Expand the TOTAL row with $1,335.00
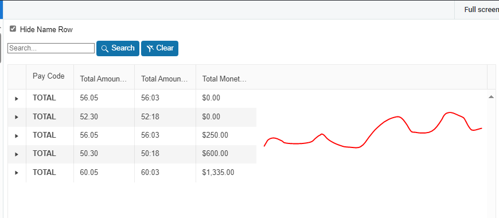This screenshot has height=218, width=499. (17, 173)
